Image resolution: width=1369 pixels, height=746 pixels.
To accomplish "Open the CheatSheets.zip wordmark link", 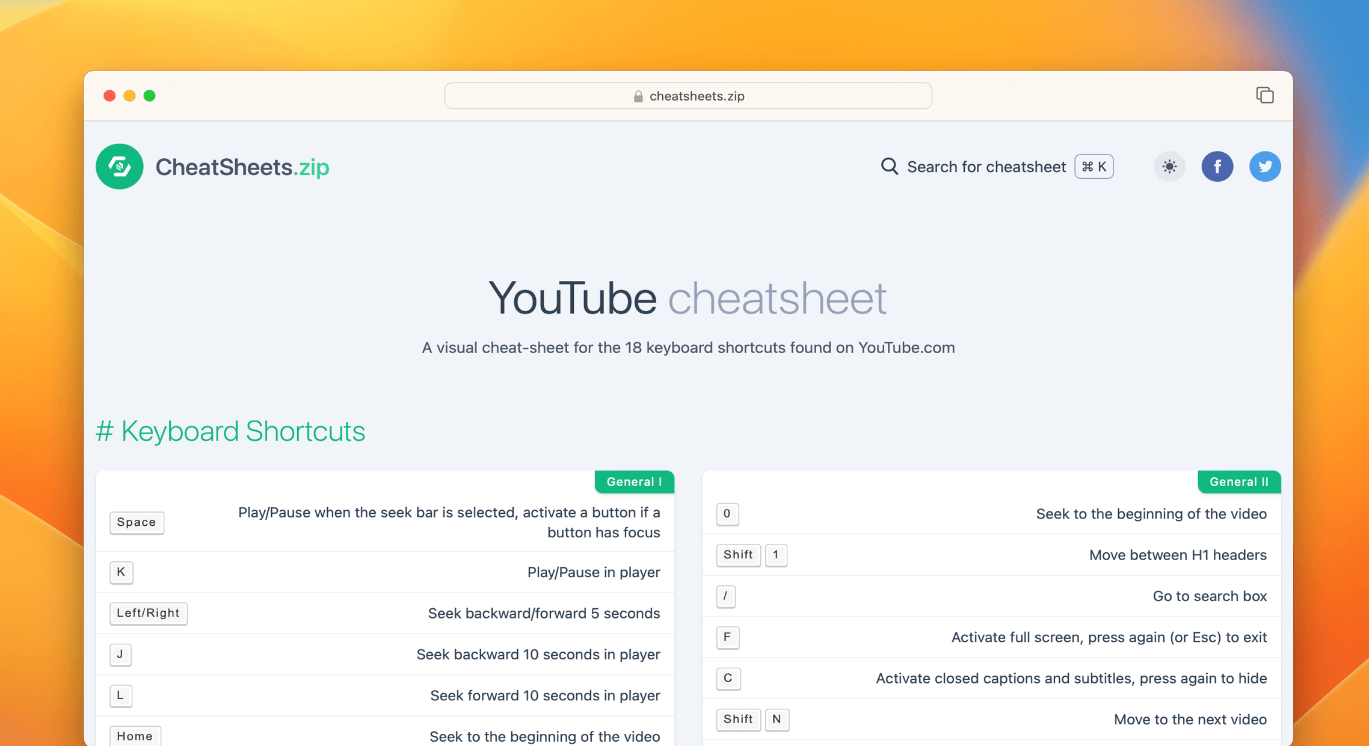I will click(x=242, y=167).
